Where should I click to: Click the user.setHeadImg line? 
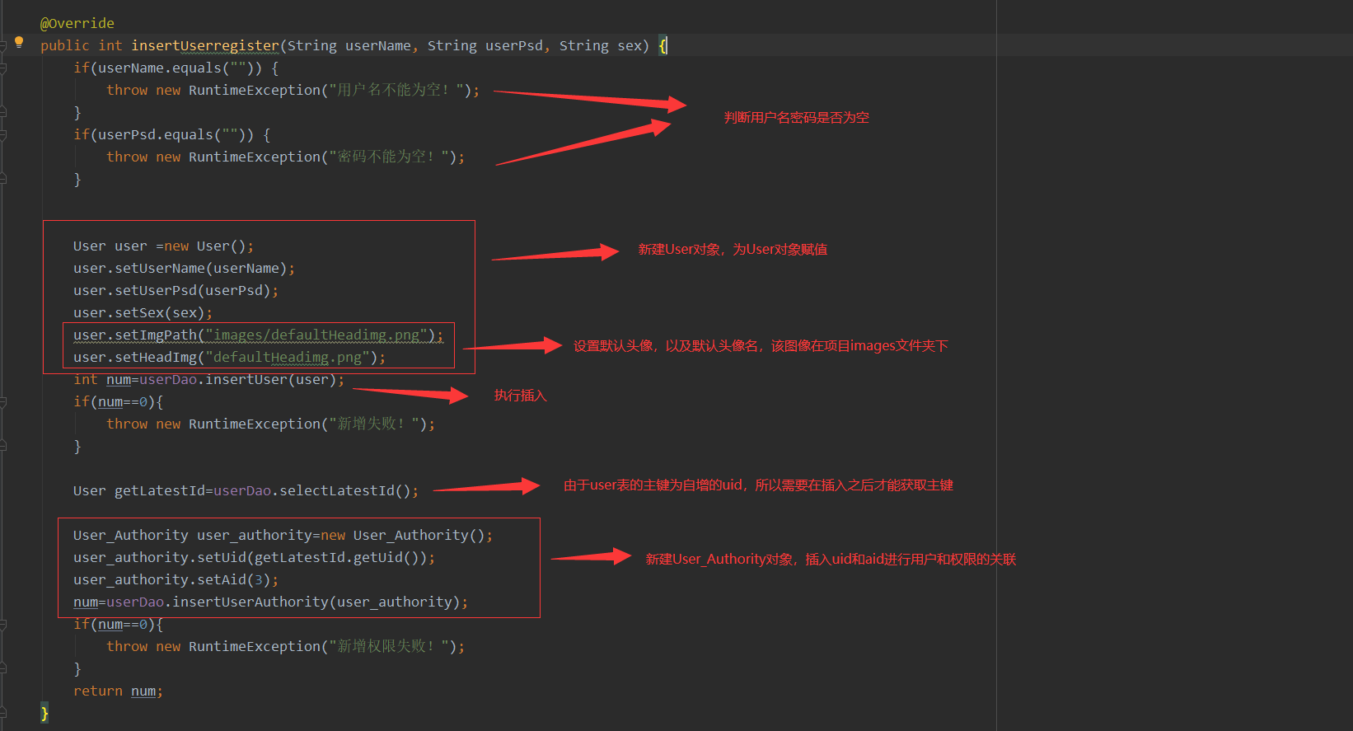[229, 357]
